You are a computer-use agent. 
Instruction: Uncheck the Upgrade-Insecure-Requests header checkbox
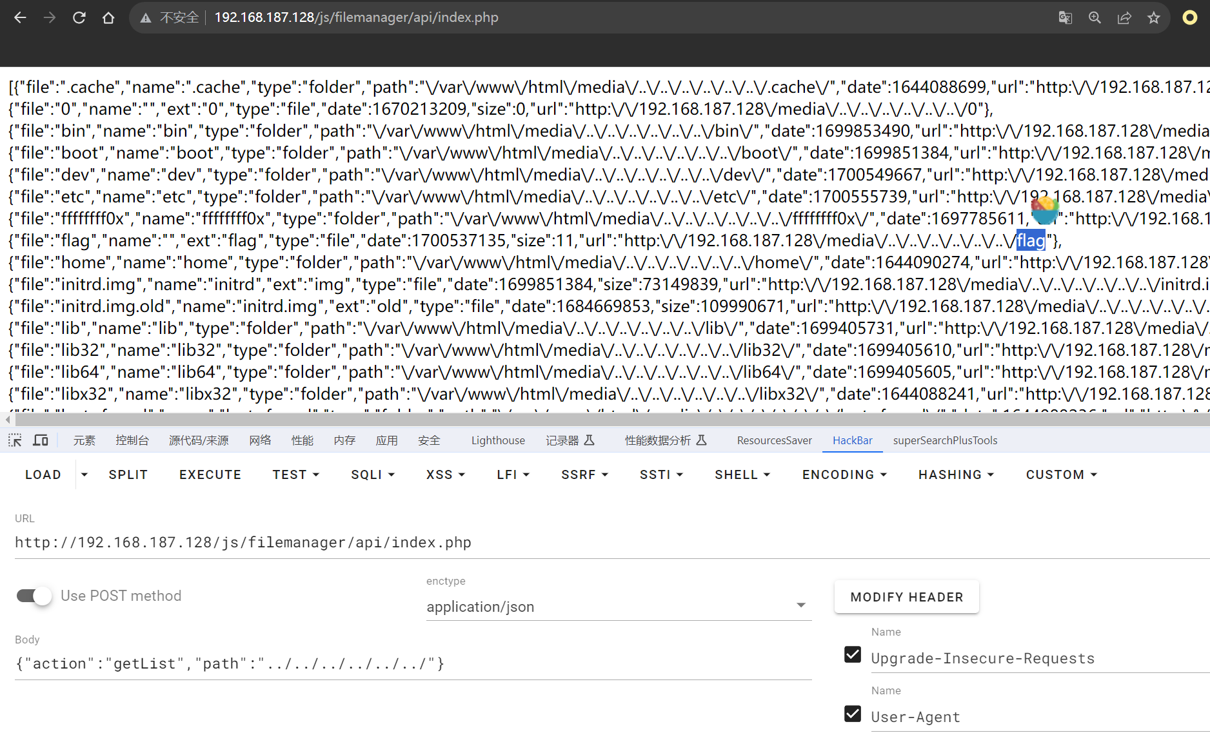pos(853,655)
